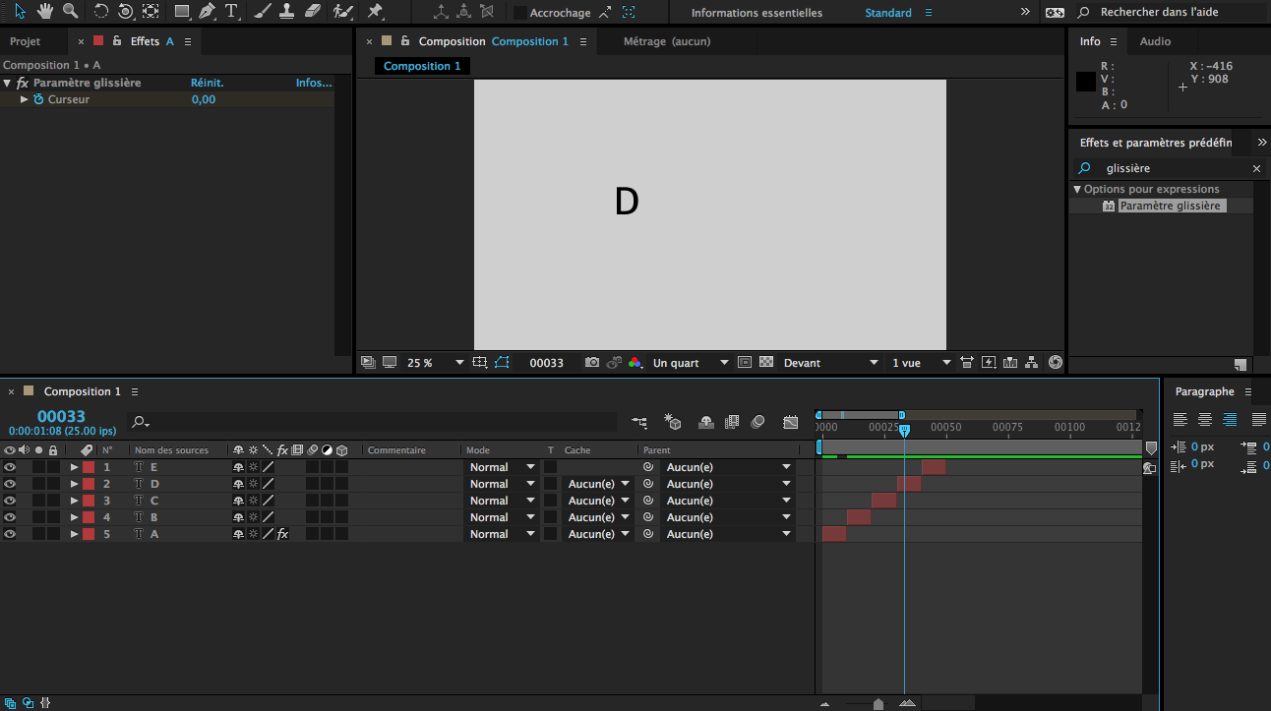Click the reset exposure icon

(1056, 363)
